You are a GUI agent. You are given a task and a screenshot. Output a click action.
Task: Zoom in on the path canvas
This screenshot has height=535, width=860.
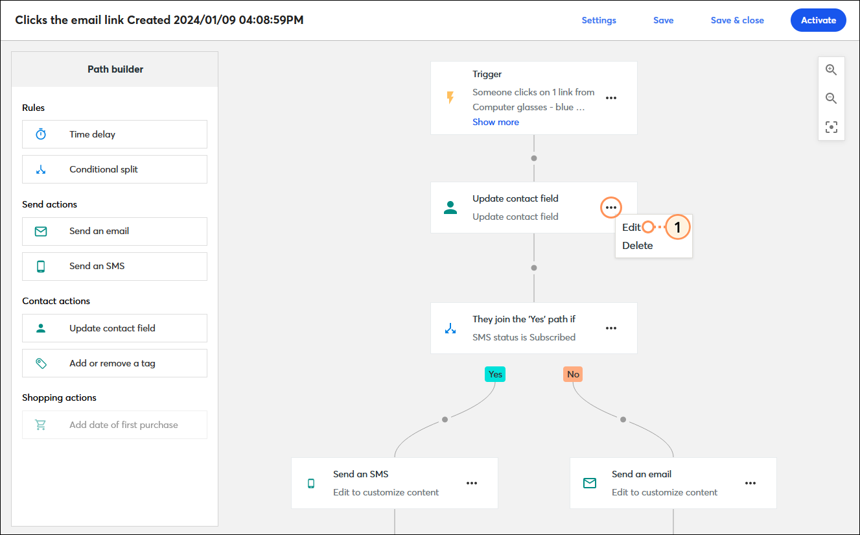(x=831, y=70)
